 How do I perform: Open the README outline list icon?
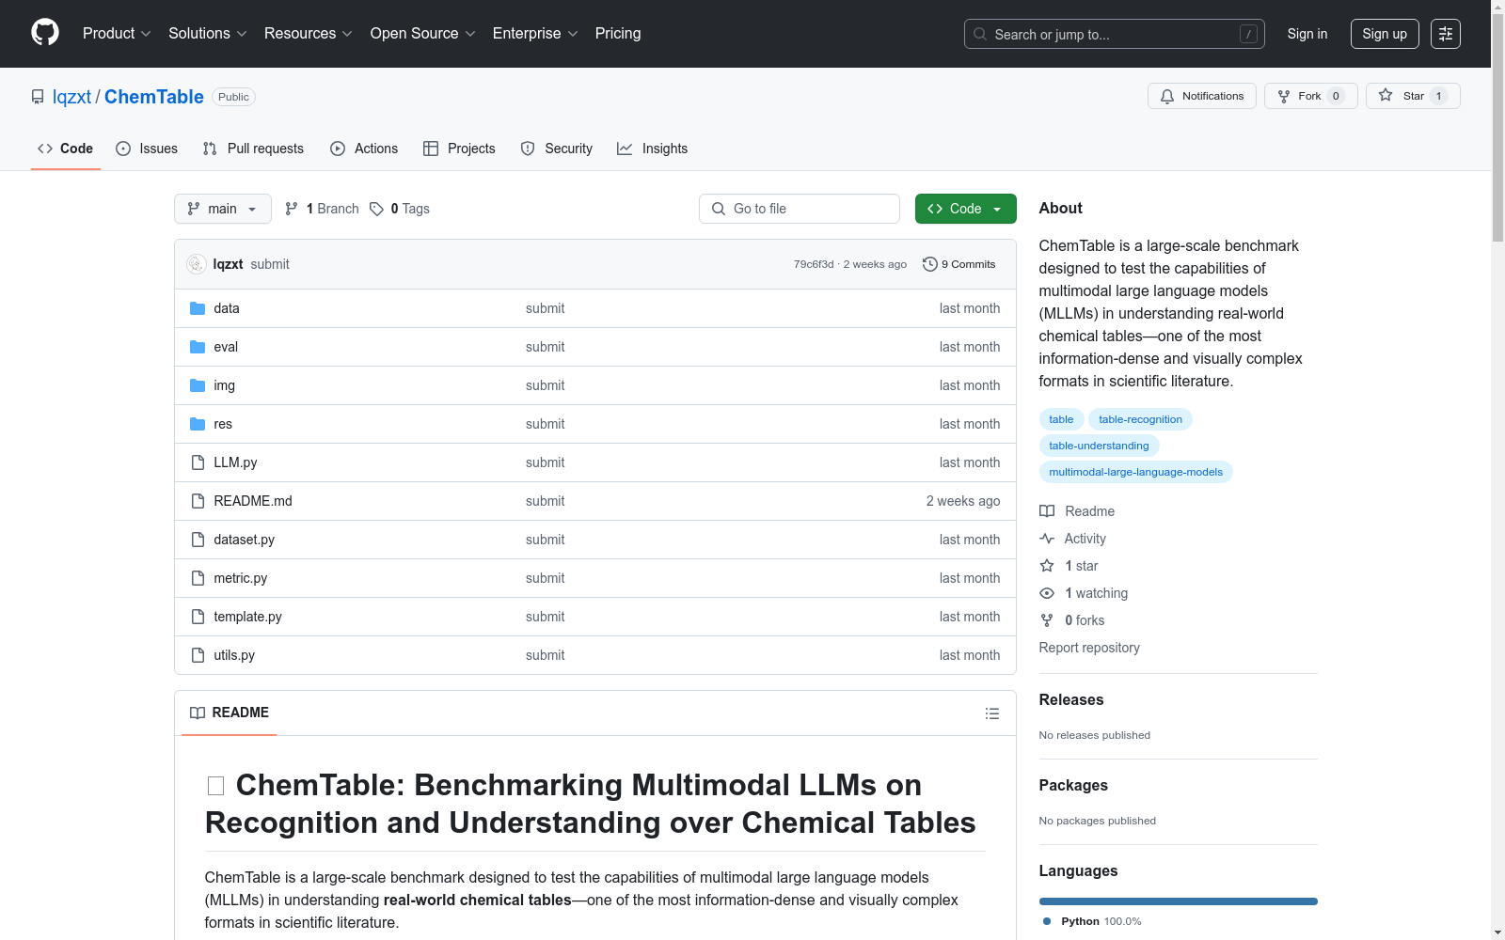(x=991, y=713)
